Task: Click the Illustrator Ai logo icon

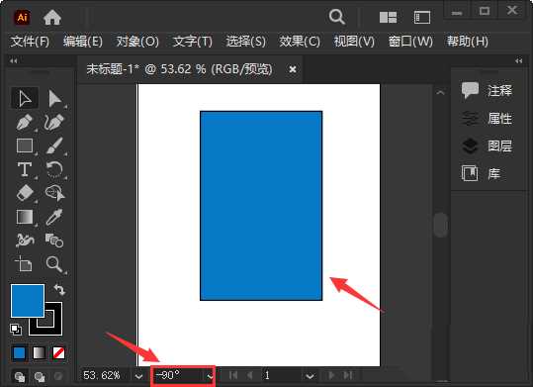Action: coord(23,17)
